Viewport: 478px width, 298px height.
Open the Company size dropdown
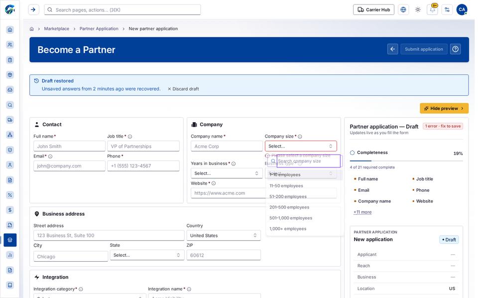click(301, 146)
